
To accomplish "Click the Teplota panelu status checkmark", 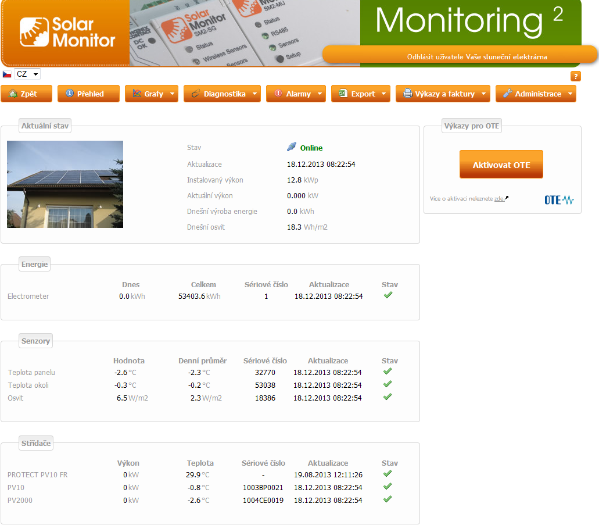I will point(388,372).
